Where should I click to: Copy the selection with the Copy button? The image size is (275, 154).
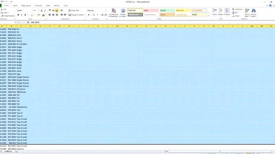tap(4, 12)
